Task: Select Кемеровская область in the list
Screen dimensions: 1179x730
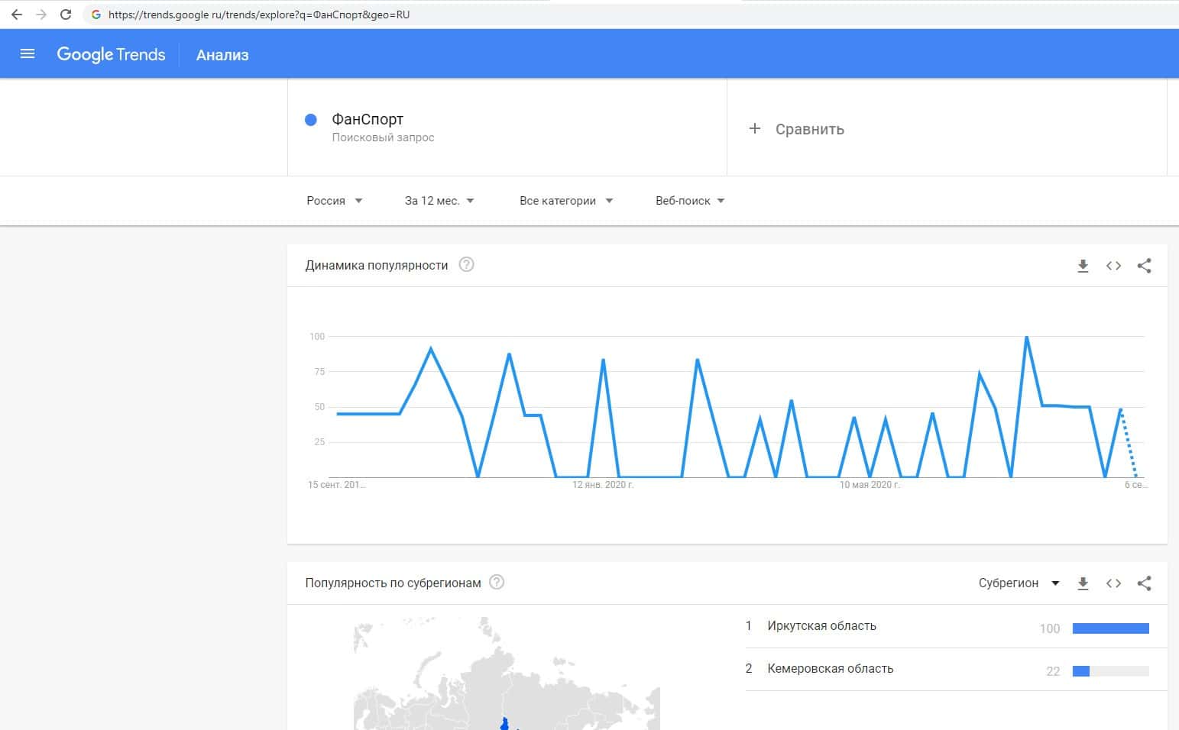Action: (x=830, y=669)
